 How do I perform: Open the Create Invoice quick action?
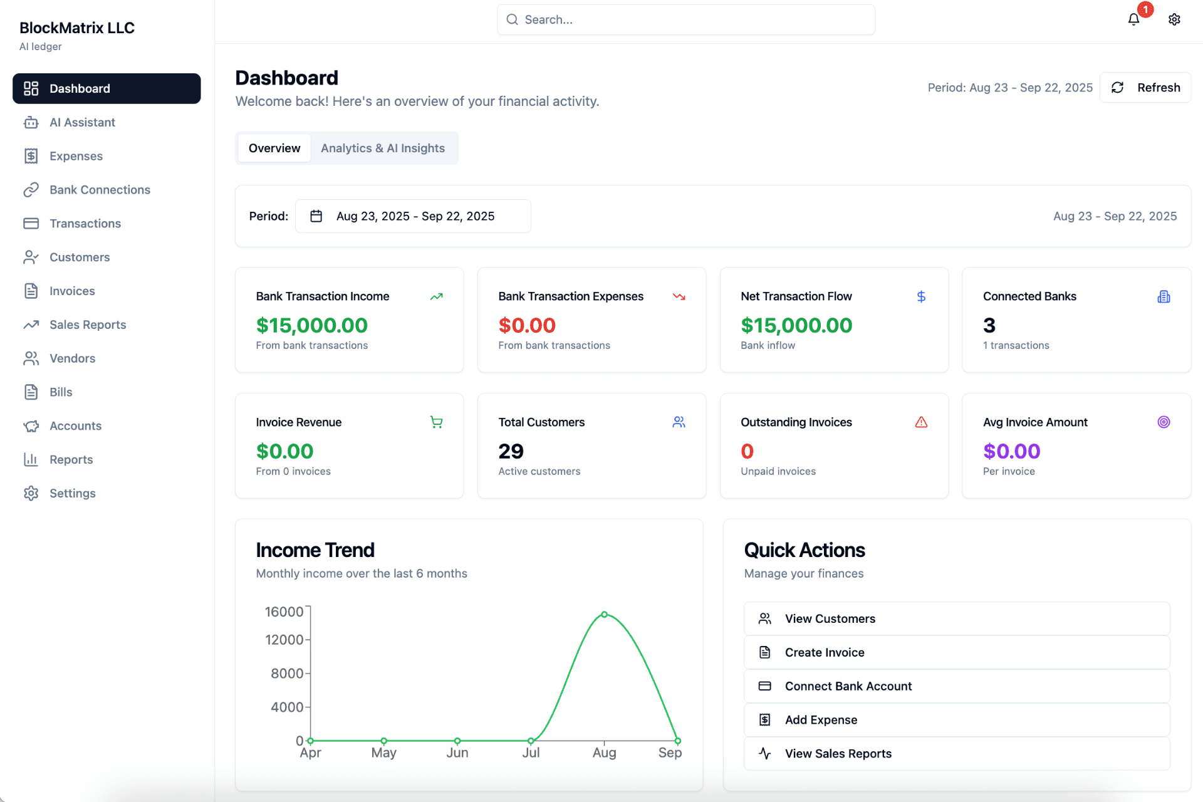coord(825,652)
